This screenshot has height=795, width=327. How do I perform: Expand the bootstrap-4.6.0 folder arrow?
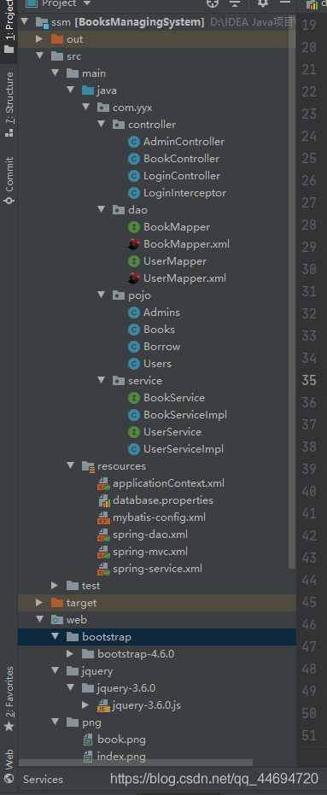70,653
